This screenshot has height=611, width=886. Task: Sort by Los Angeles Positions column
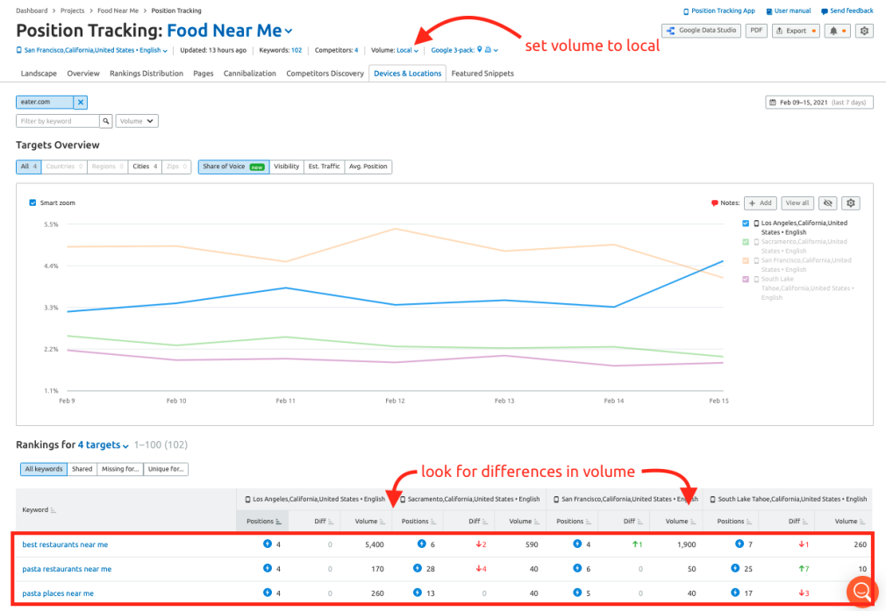click(263, 522)
